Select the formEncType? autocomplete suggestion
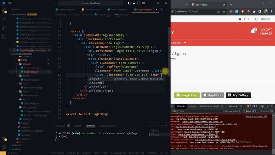Screen dimensions: 275x155 tap(126, 91)
